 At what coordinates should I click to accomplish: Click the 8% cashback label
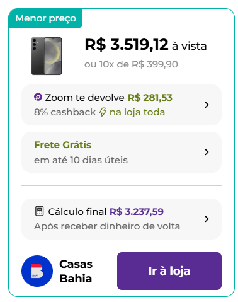pyautogui.click(x=65, y=112)
